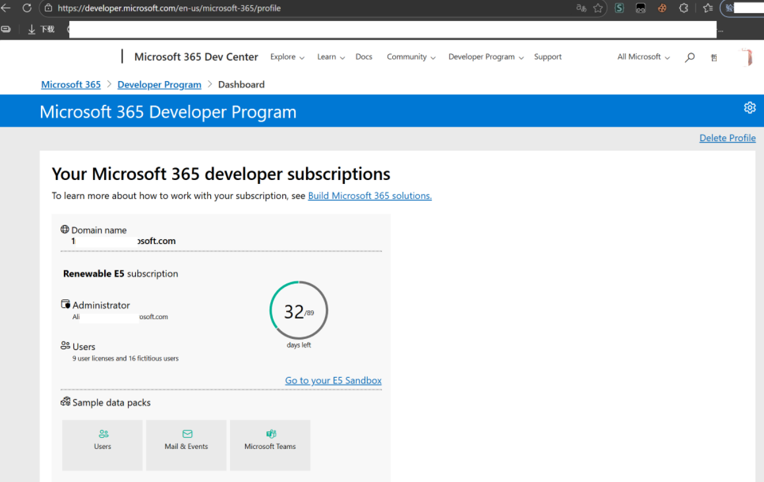
Task: Go to the Docs menu item
Action: click(364, 57)
